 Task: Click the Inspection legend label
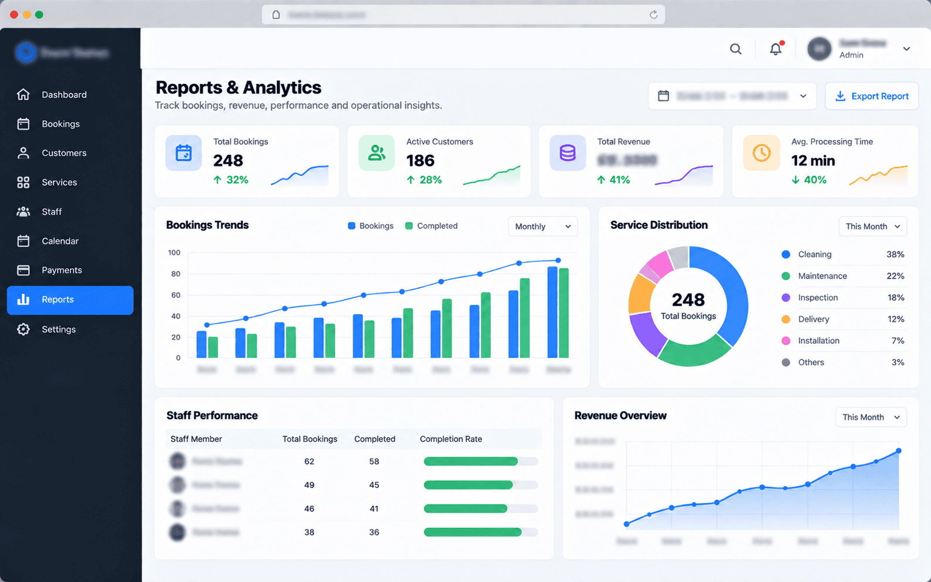point(818,298)
